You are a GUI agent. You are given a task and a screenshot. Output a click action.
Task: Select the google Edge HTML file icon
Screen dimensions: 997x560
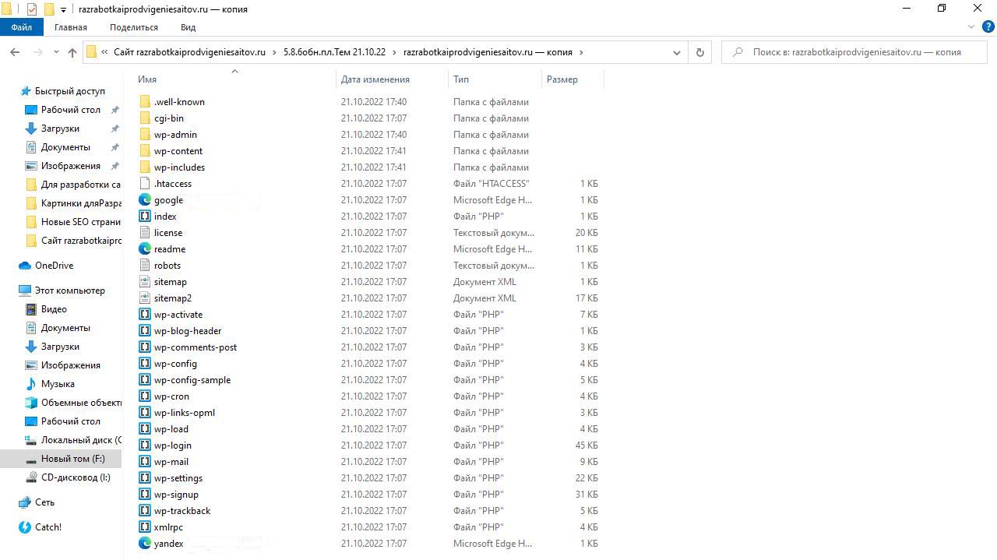click(x=145, y=200)
